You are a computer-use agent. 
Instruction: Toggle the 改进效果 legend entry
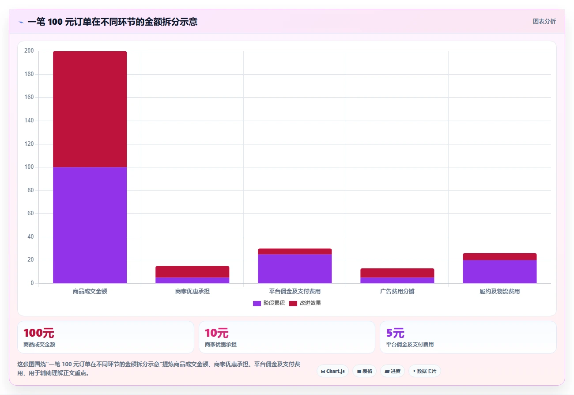coord(305,303)
